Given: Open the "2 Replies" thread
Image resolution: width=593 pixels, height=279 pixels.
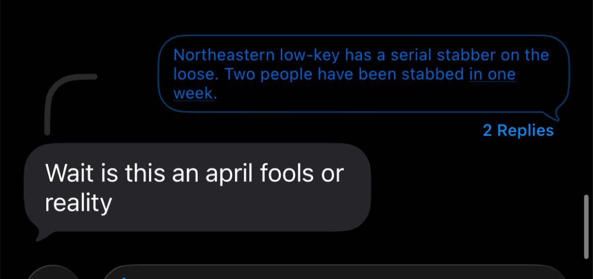Looking at the screenshot, I should 518,130.
